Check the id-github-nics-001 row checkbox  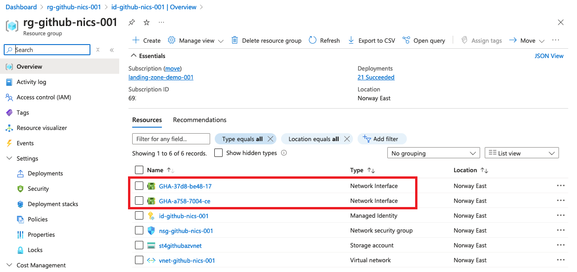pos(139,216)
